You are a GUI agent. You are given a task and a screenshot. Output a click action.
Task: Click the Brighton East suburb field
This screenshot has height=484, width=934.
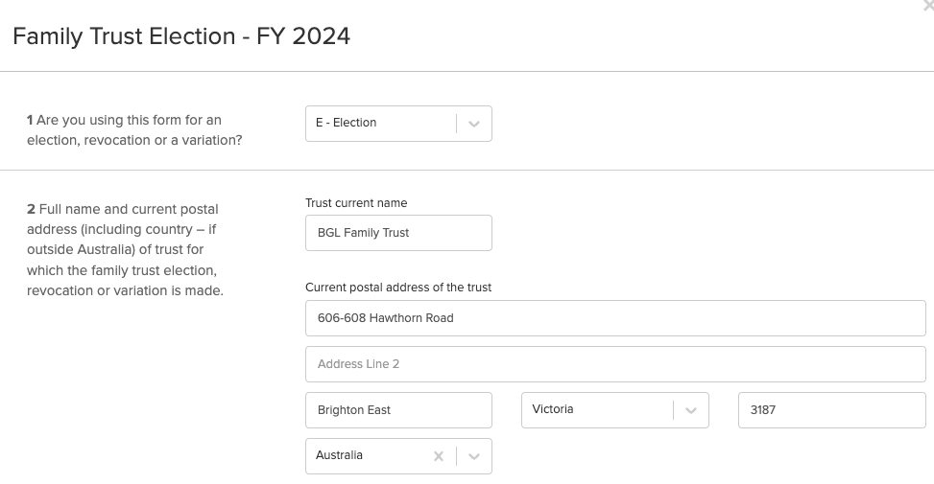(398, 410)
